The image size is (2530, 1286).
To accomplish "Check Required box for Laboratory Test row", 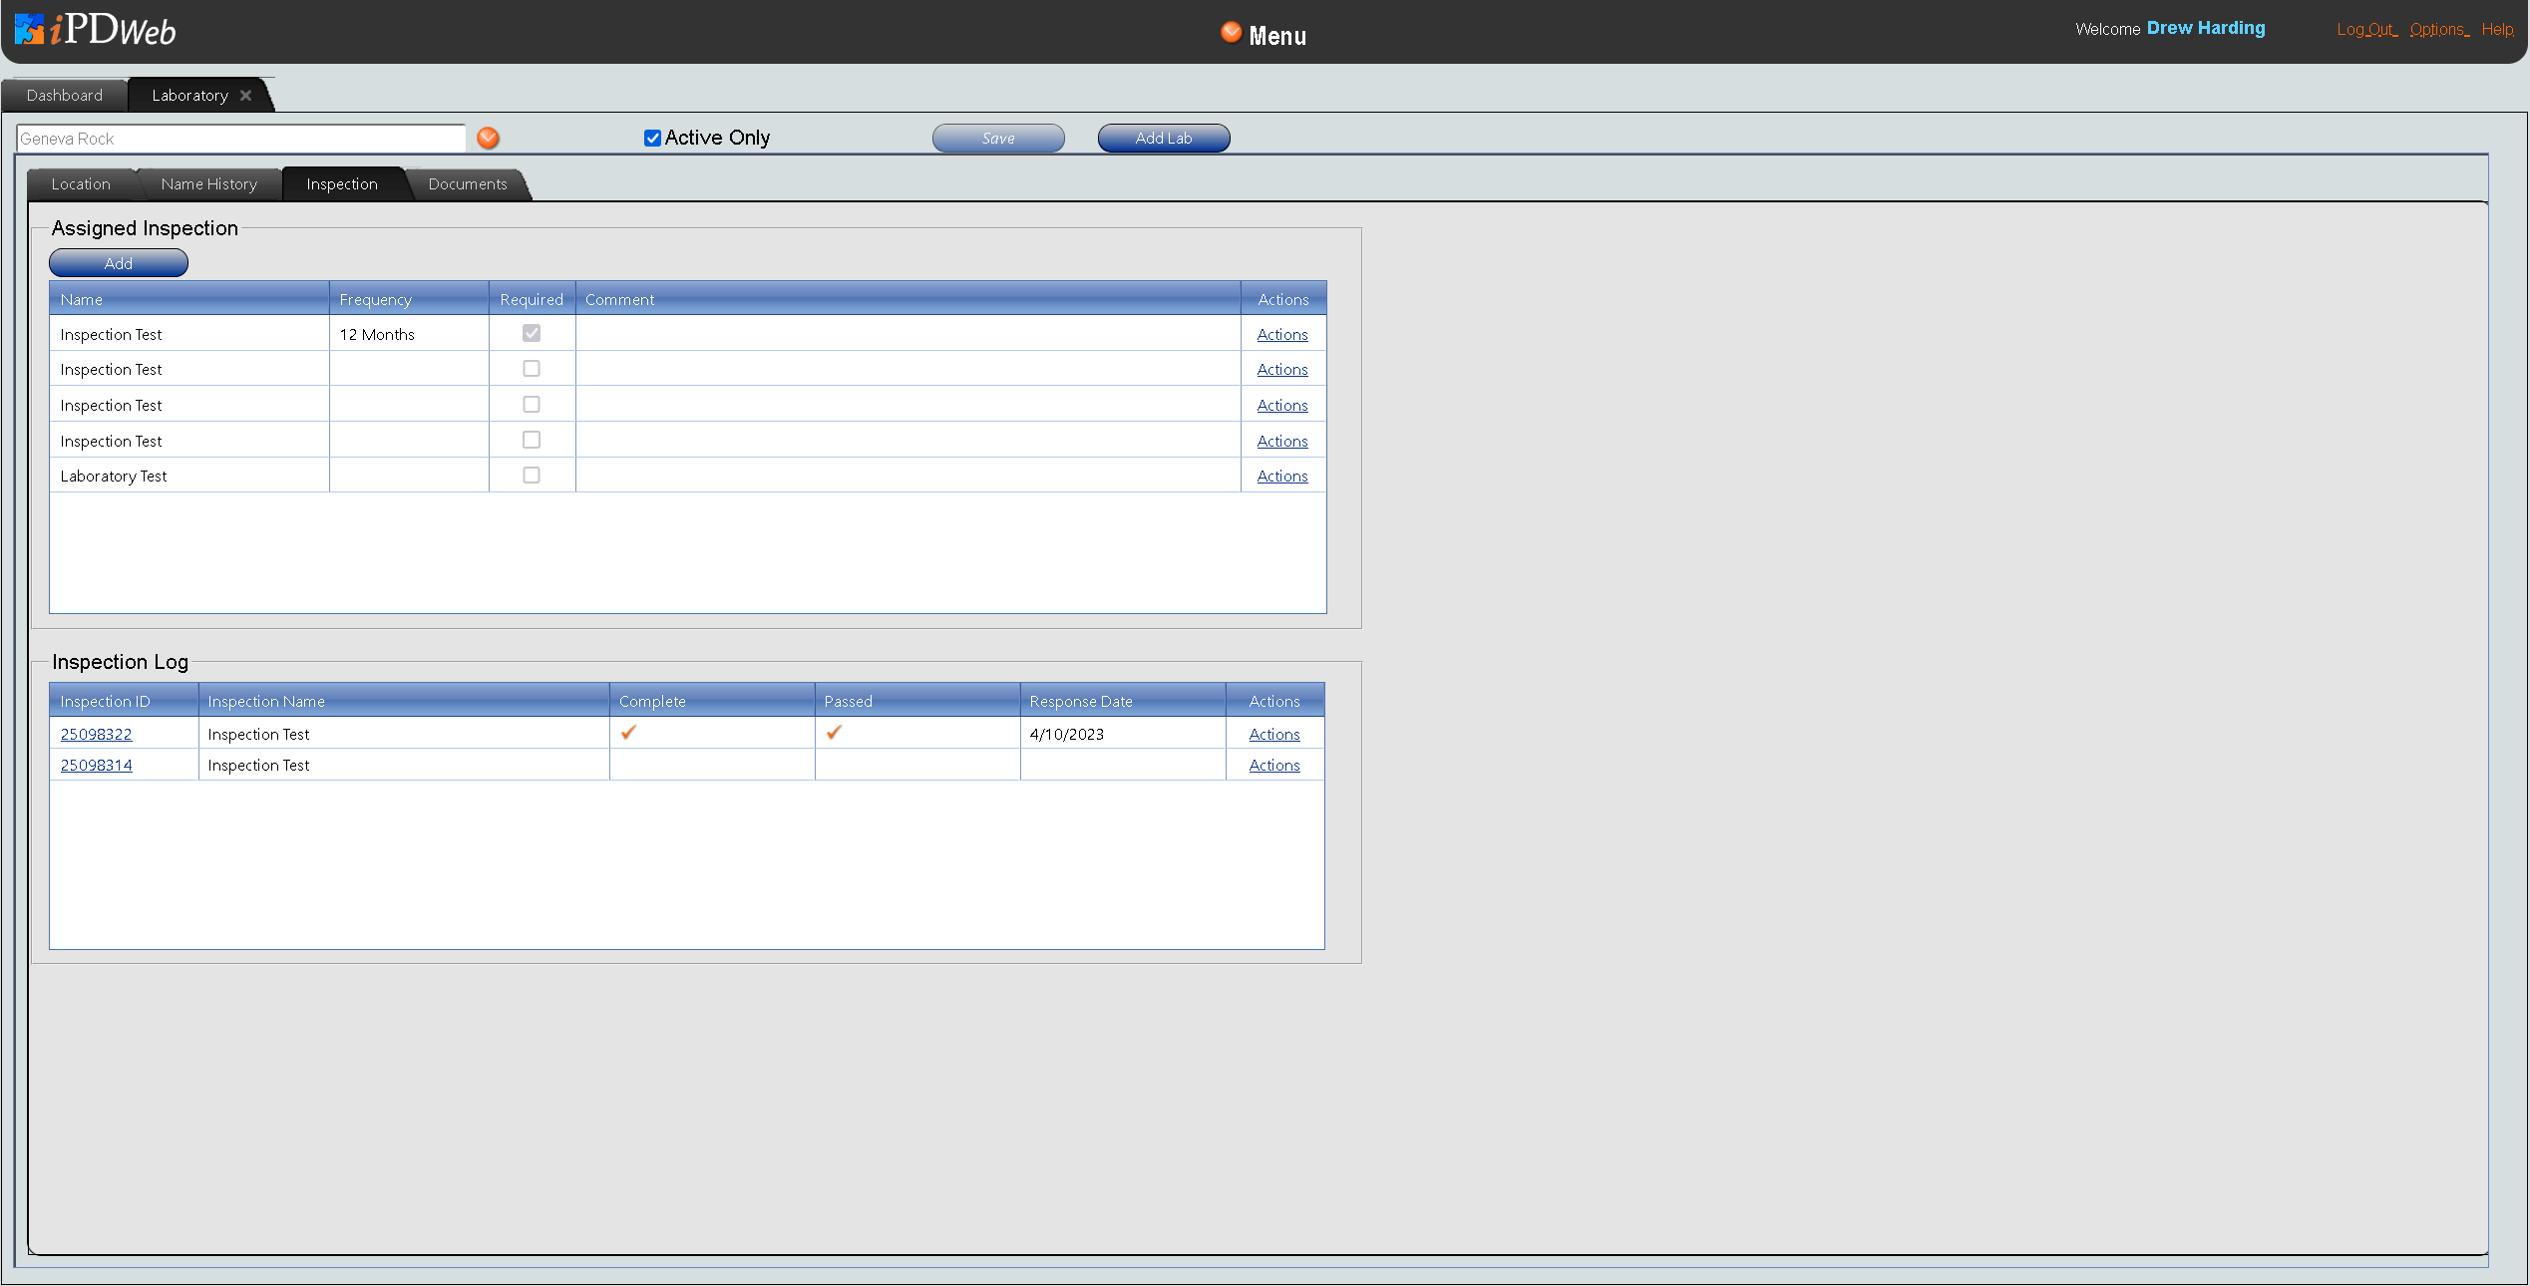I will point(532,476).
